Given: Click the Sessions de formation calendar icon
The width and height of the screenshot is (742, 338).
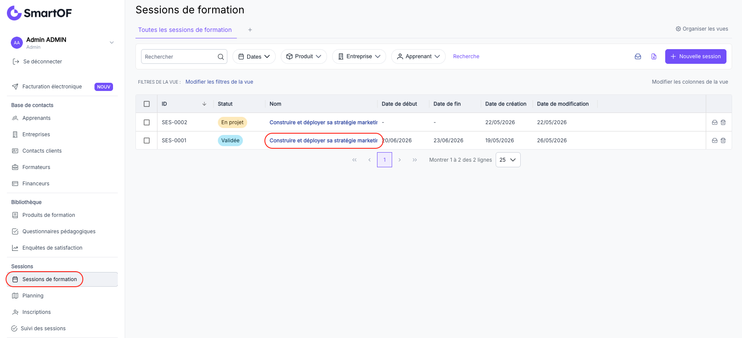Looking at the screenshot, I should coord(15,279).
